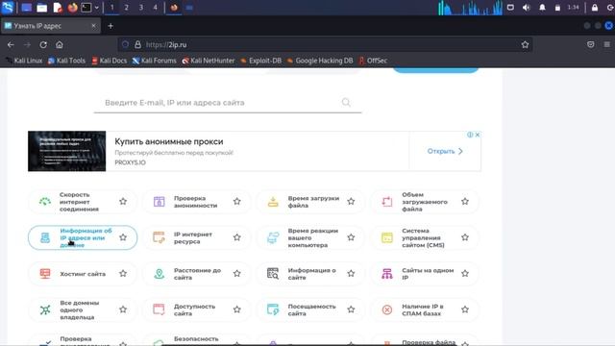Image resolution: width=615 pixels, height=346 pixels.
Task: Click the 'Хостинг сайта' server icon
Action: click(x=45, y=273)
